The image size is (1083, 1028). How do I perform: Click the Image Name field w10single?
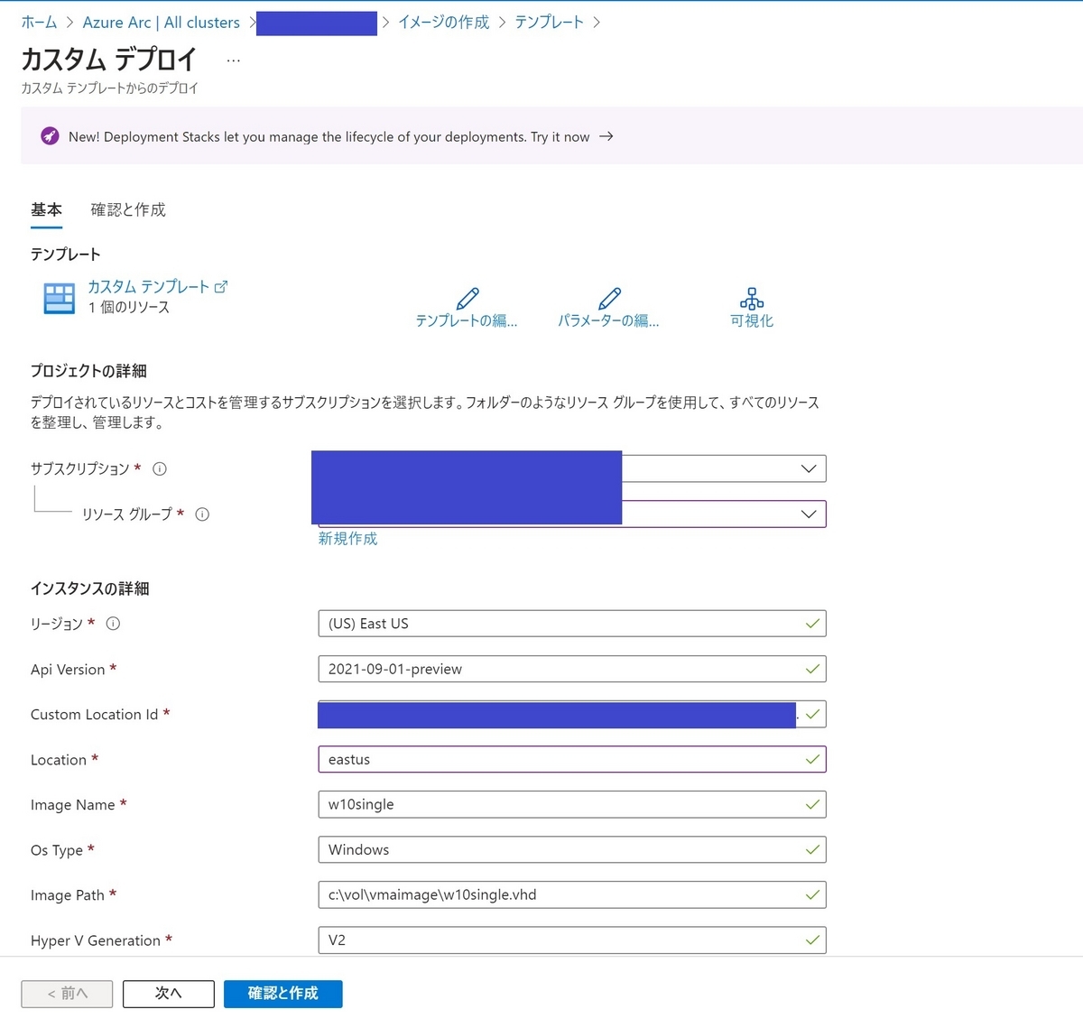coord(571,804)
